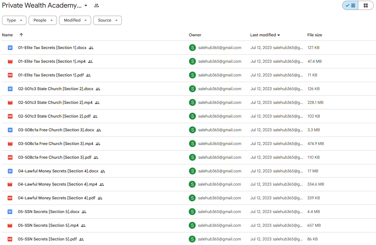
Task: Open file 01-Elite Tax Secrets [Section 1].mp4
Action: [x=52, y=61]
